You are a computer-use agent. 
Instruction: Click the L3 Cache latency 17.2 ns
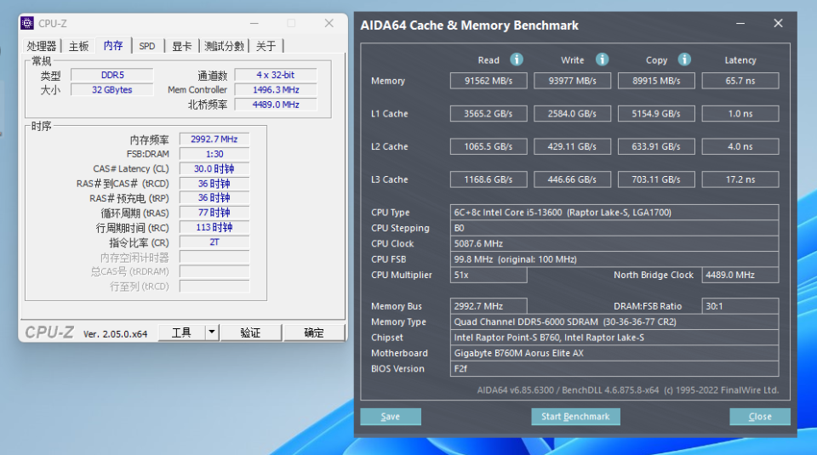(740, 179)
